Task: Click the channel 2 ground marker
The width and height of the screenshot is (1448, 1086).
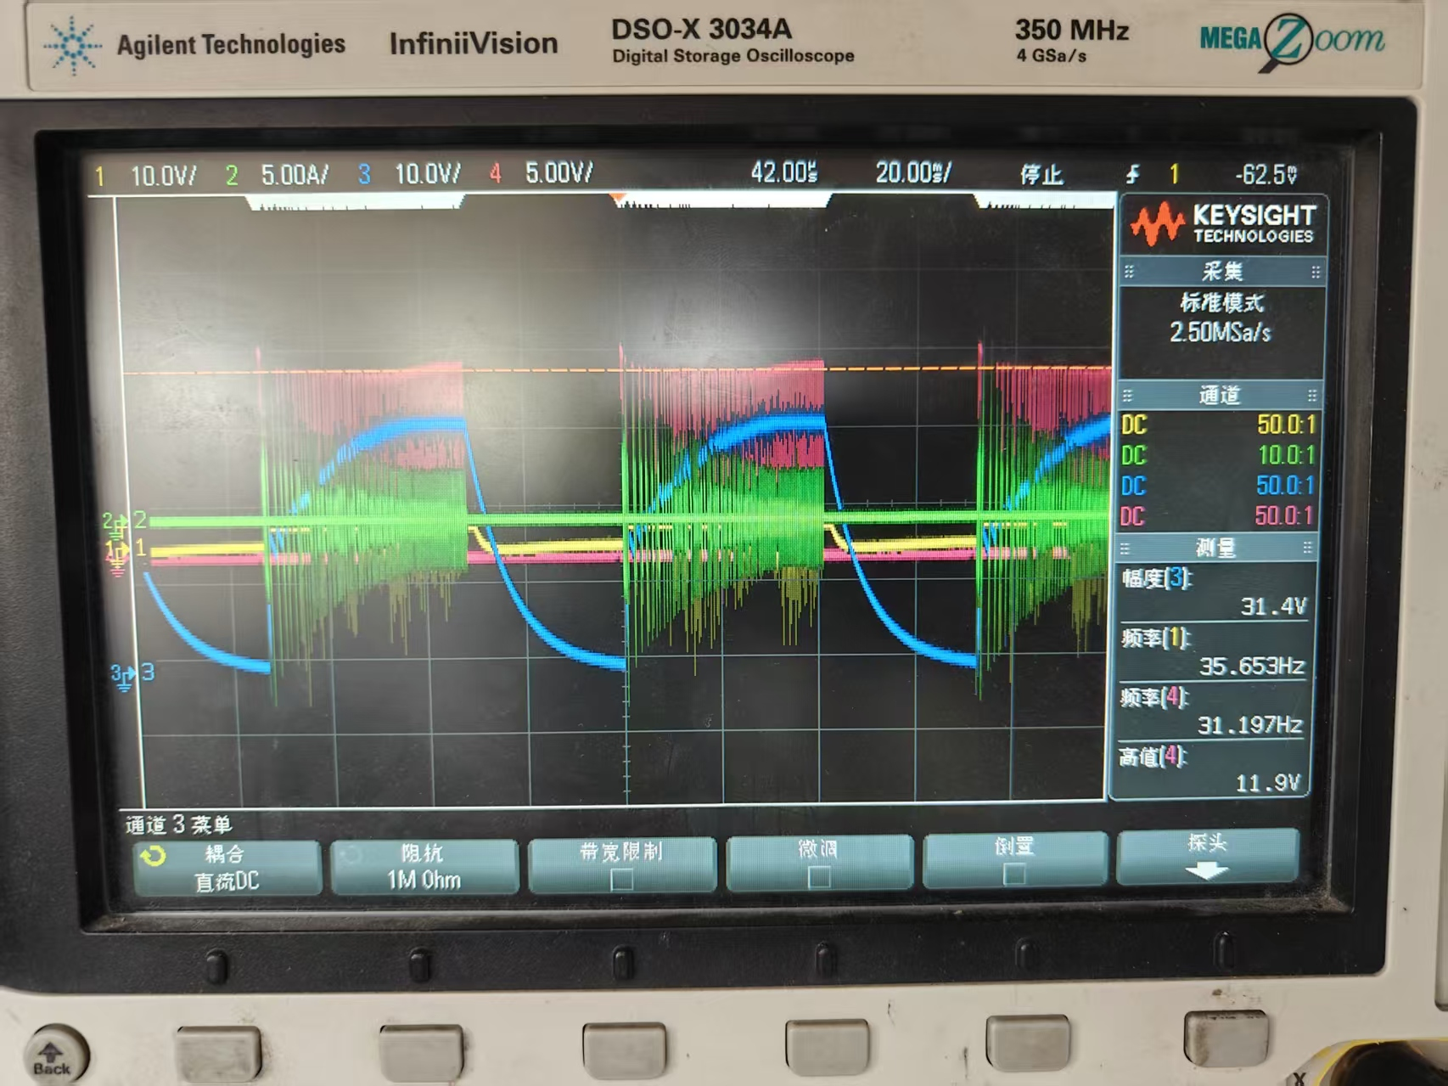Action: click(x=124, y=520)
